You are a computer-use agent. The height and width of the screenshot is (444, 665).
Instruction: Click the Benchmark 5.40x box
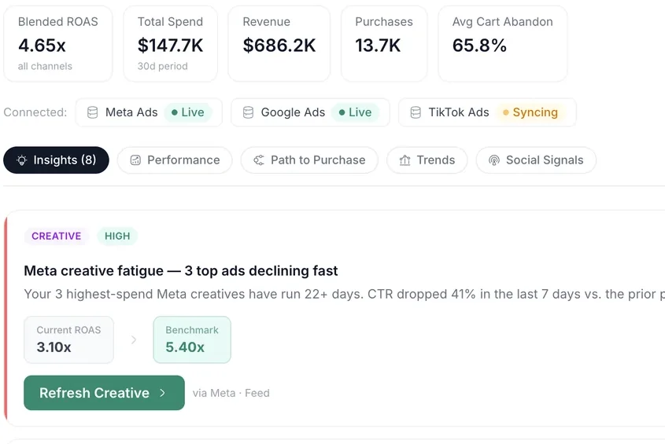coord(192,339)
